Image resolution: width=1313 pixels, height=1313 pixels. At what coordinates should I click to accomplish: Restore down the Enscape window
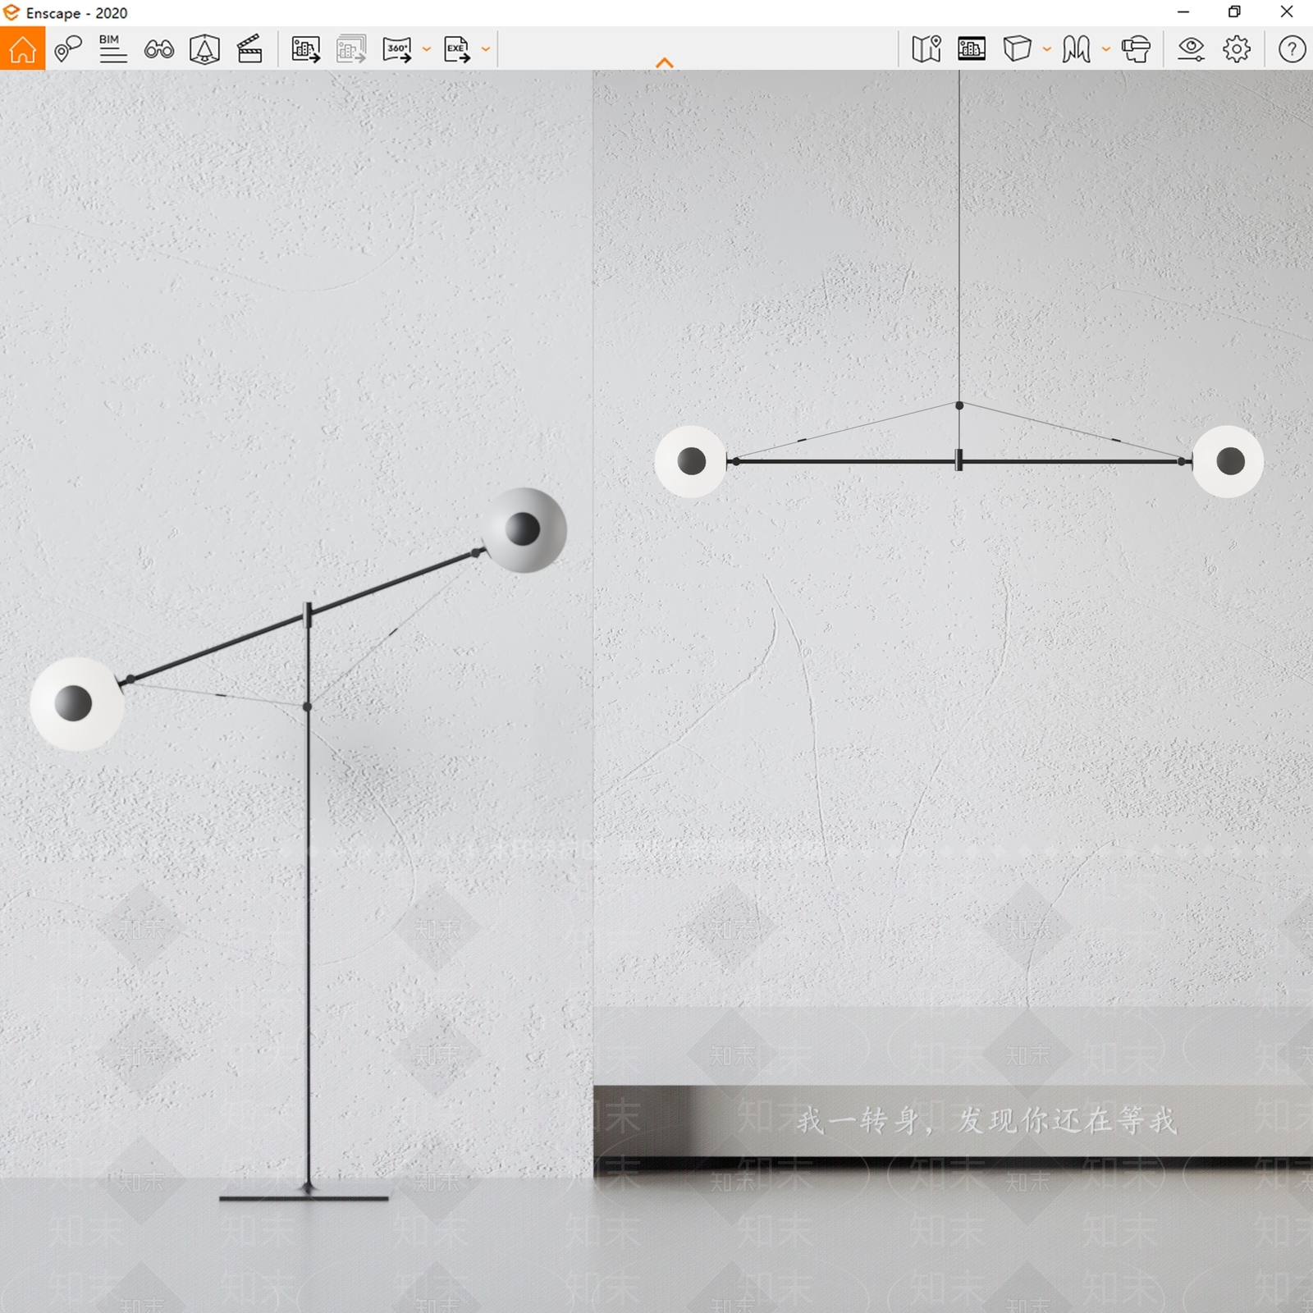[x=1234, y=12]
